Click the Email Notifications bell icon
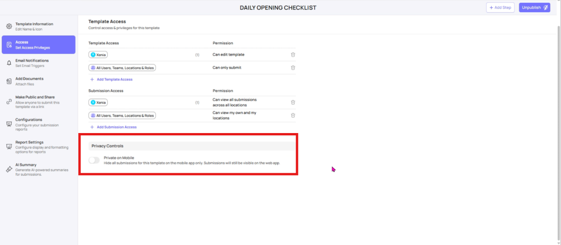Image resolution: width=561 pixels, height=245 pixels. 9,63
